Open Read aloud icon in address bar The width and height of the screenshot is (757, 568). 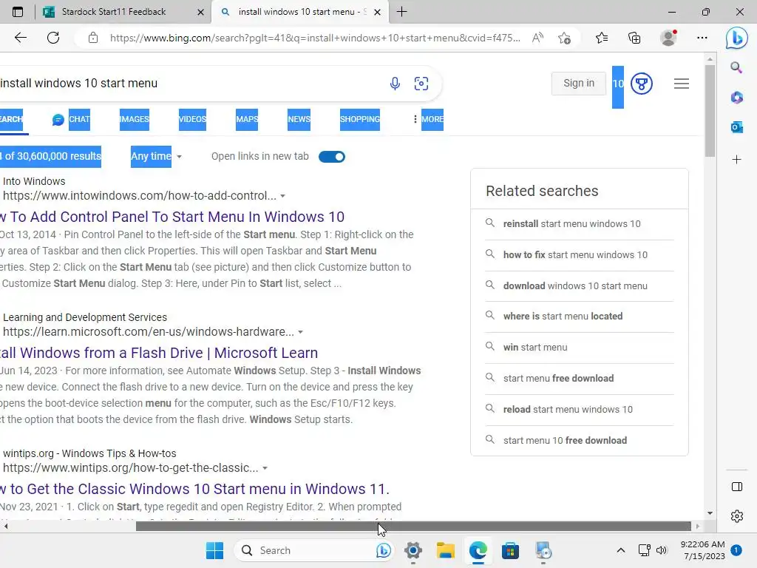(x=537, y=38)
